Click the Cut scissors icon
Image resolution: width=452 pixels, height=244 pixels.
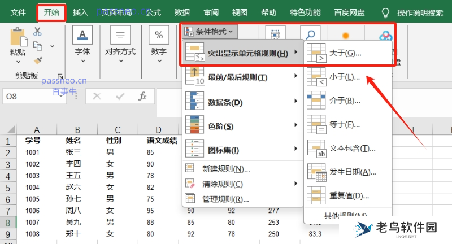click(37, 32)
